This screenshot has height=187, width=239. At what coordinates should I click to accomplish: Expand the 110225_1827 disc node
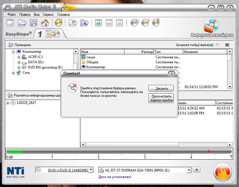(8, 103)
